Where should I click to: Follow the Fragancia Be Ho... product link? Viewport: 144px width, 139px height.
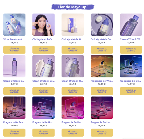(x=43, y=122)
